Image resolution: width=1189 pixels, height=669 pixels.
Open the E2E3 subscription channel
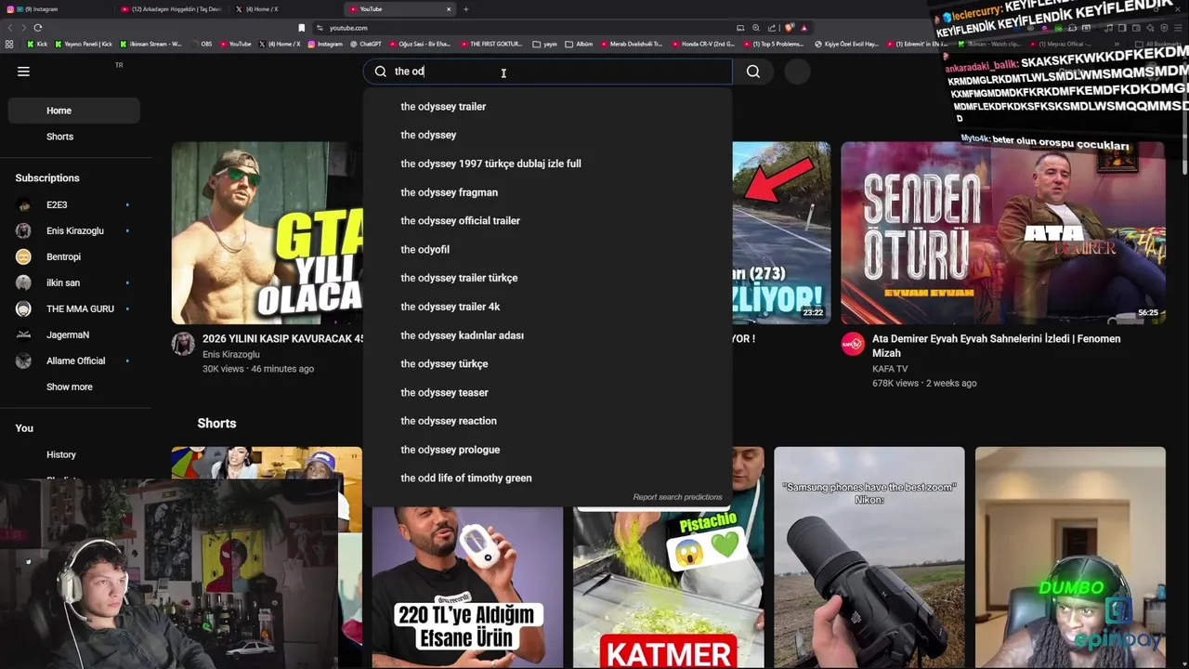[x=74, y=204]
